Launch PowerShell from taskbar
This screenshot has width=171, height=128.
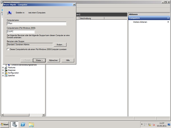pos(23,124)
